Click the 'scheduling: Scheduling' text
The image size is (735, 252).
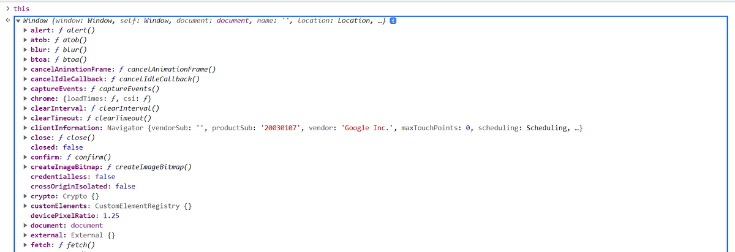[524, 128]
